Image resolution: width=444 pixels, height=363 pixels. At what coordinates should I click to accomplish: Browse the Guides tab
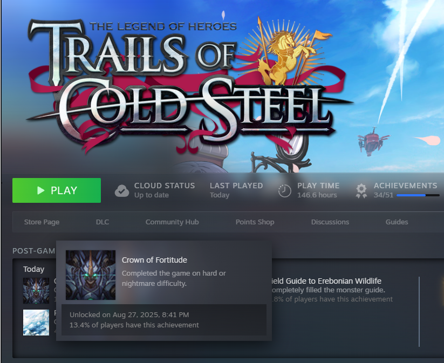point(397,222)
